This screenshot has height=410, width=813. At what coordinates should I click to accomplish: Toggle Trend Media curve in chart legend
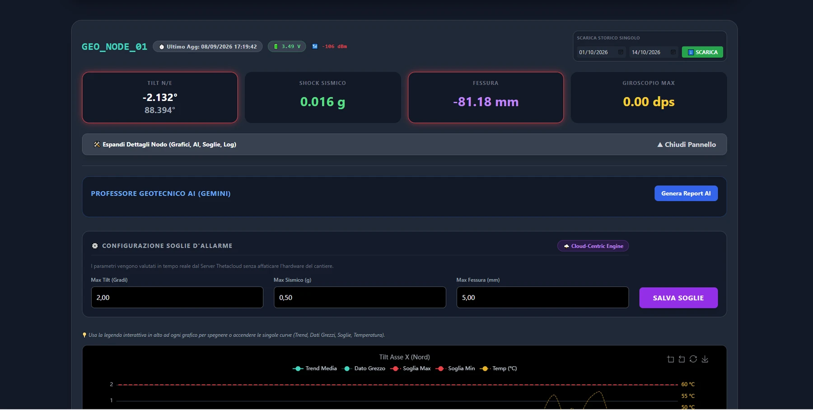(x=315, y=369)
